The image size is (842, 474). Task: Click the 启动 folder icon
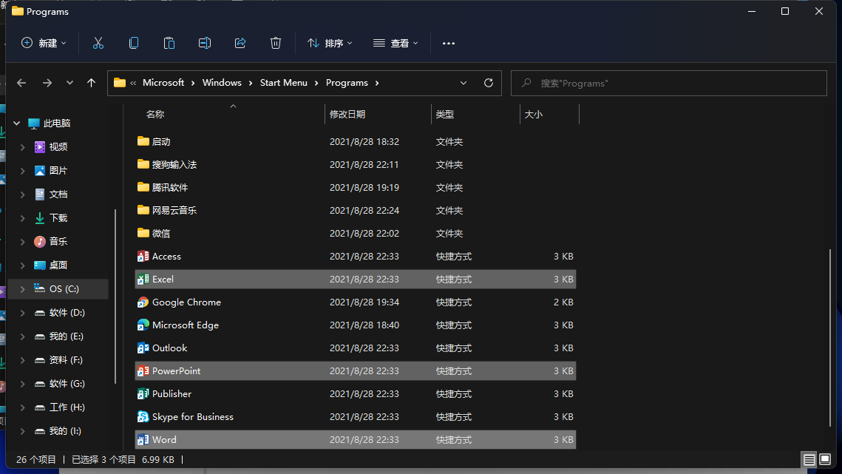click(x=143, y=141)
